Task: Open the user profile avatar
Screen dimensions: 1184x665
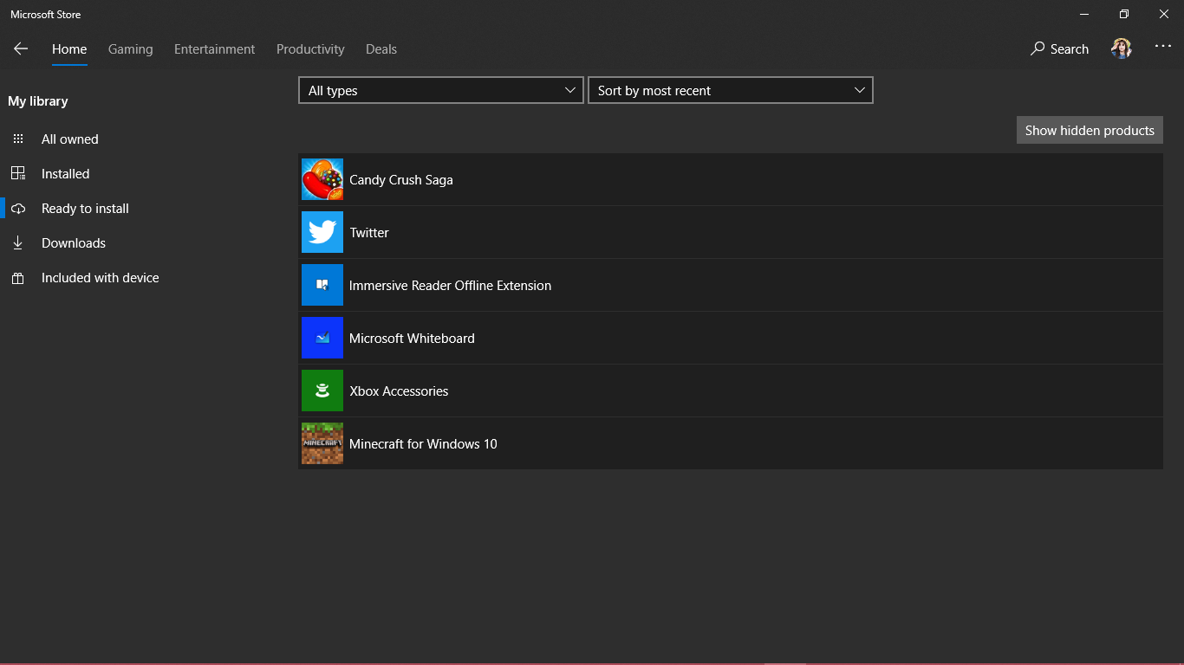Action: click(x=1122, y=48)
